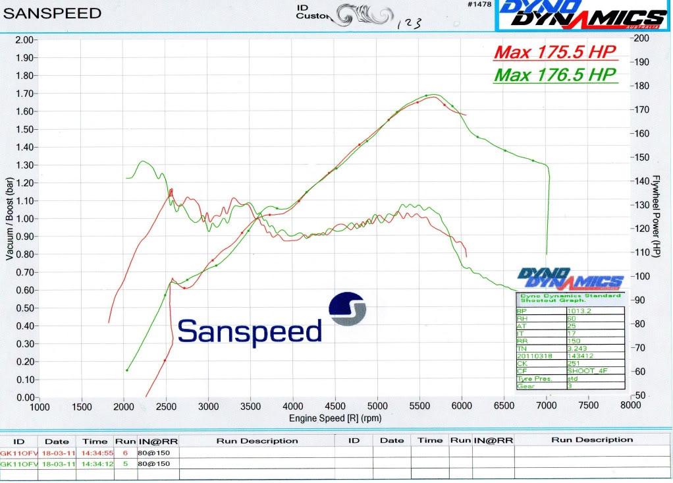The width and height of the screenshot is (673, 483).
Task: Click the 0.50 tick on the boost axis
Action: point(24,308)
